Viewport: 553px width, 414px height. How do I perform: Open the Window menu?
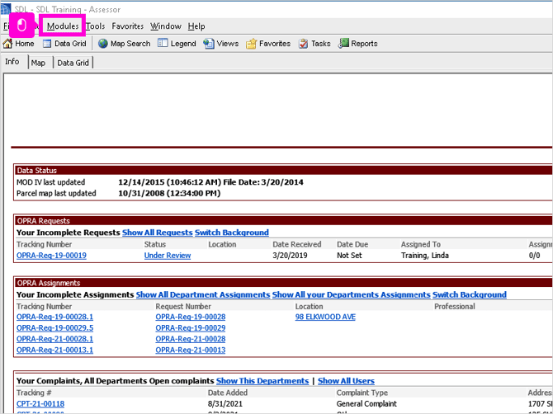pyautogui.click(x=166, y=26)
